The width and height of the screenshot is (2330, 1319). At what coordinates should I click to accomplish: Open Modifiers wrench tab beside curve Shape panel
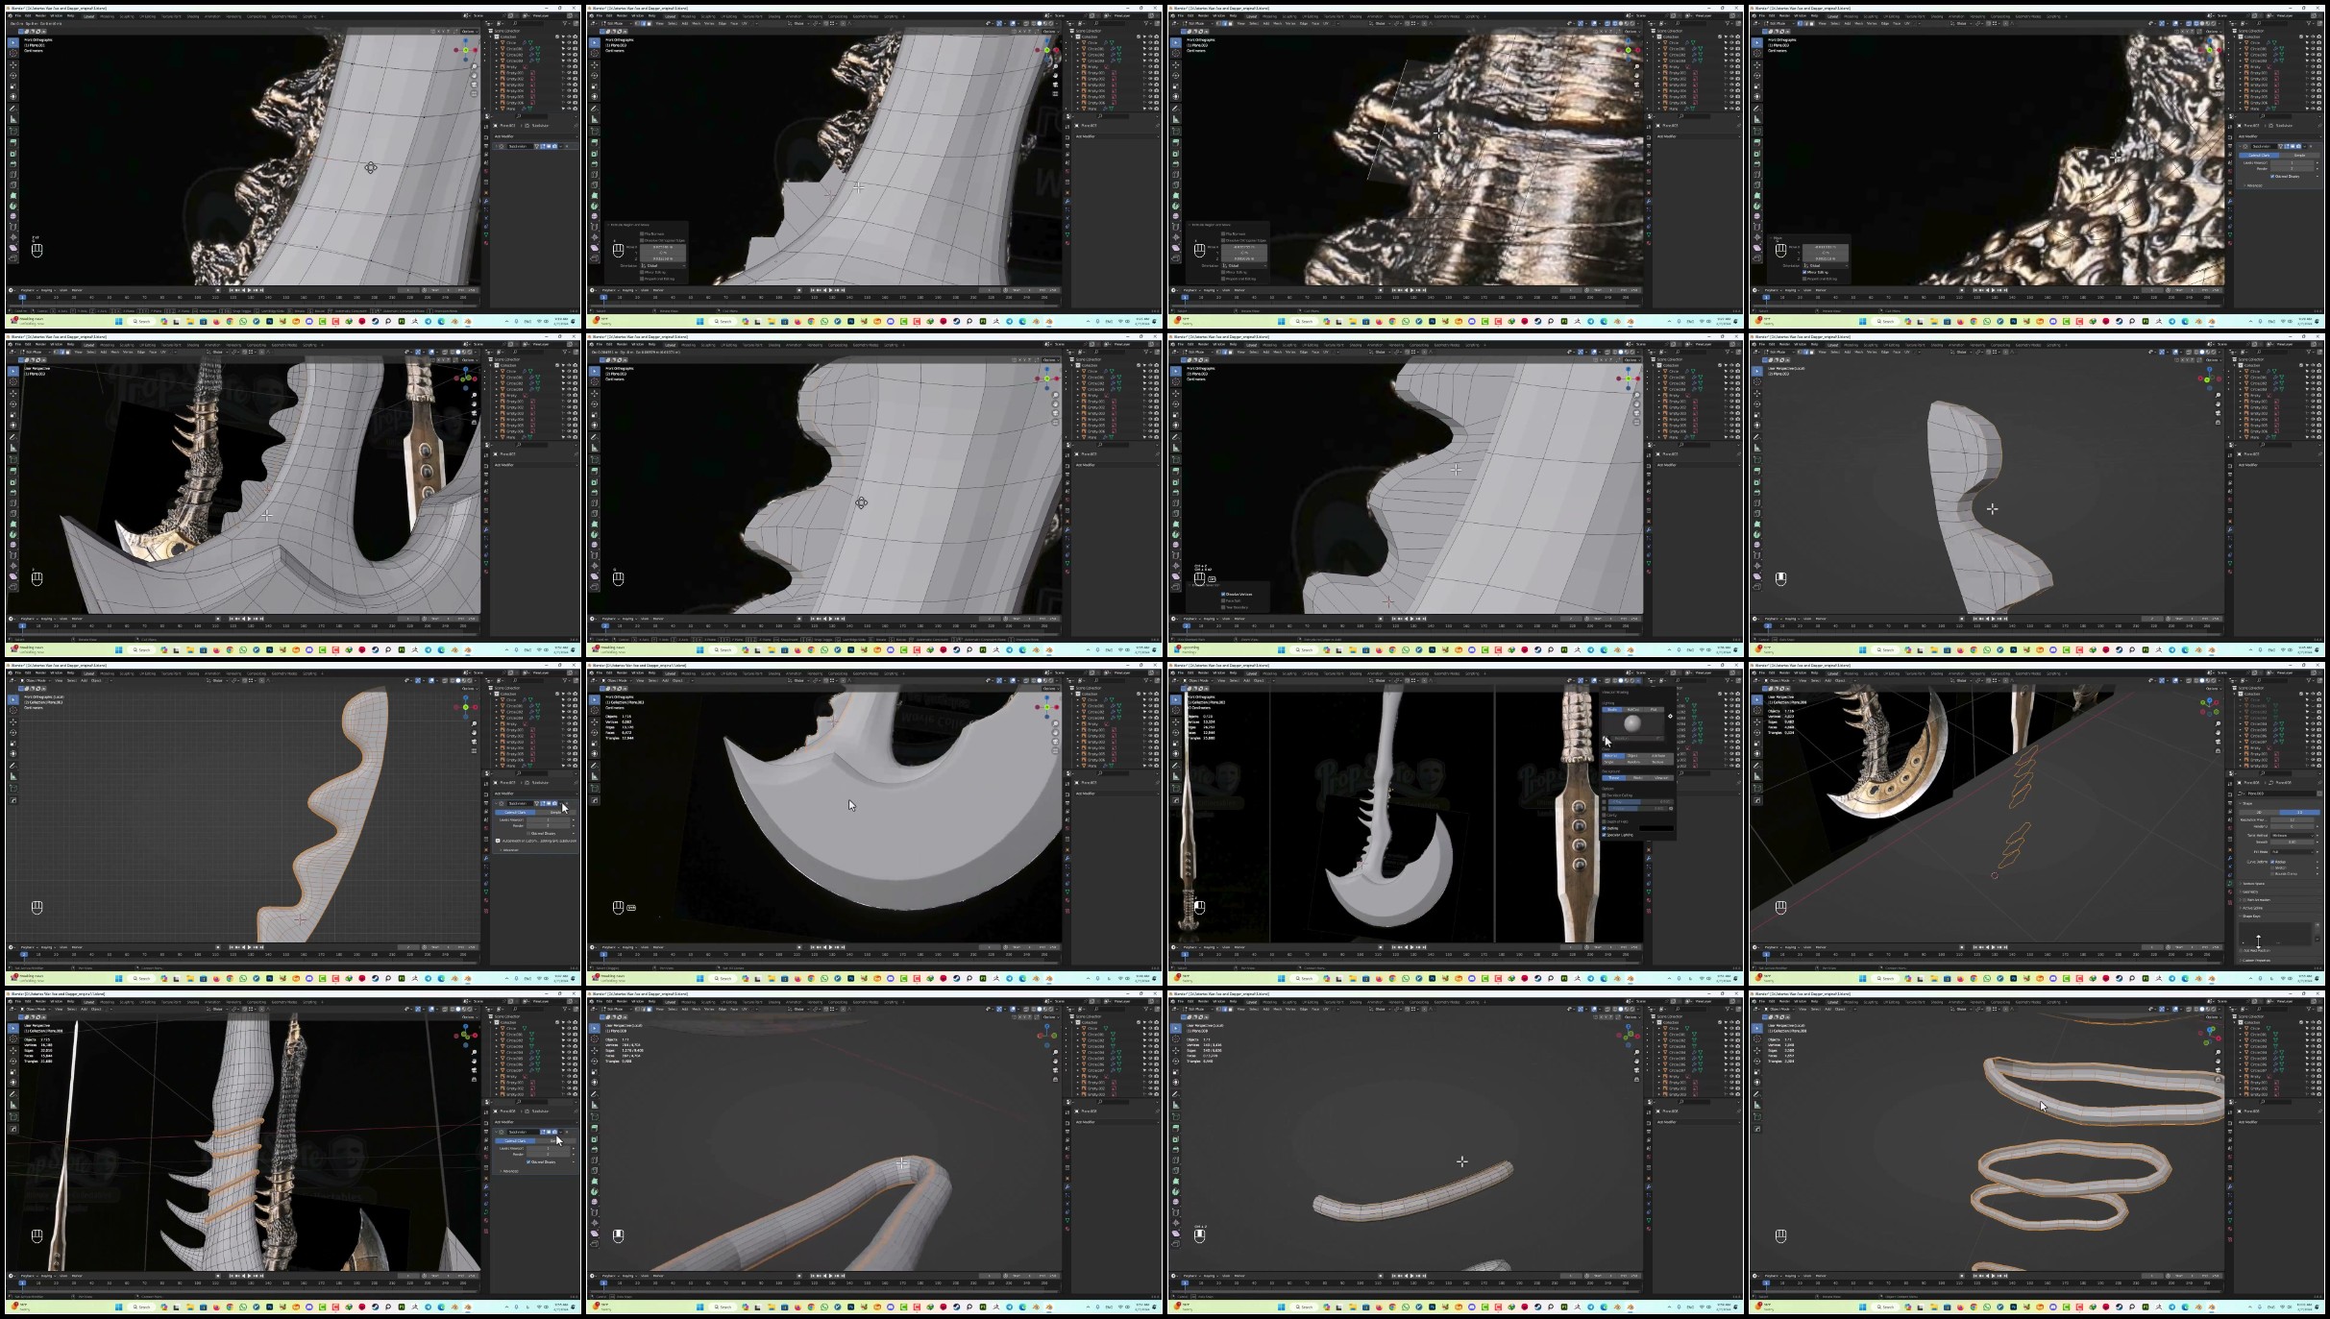tap(2230, 858)
